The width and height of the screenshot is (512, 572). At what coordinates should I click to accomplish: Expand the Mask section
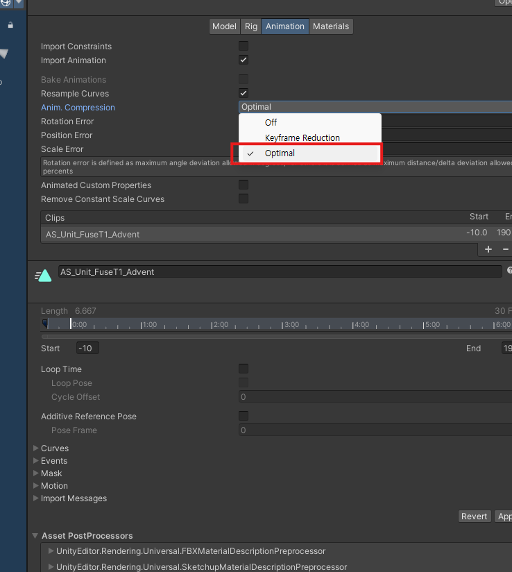coord(36,473)
